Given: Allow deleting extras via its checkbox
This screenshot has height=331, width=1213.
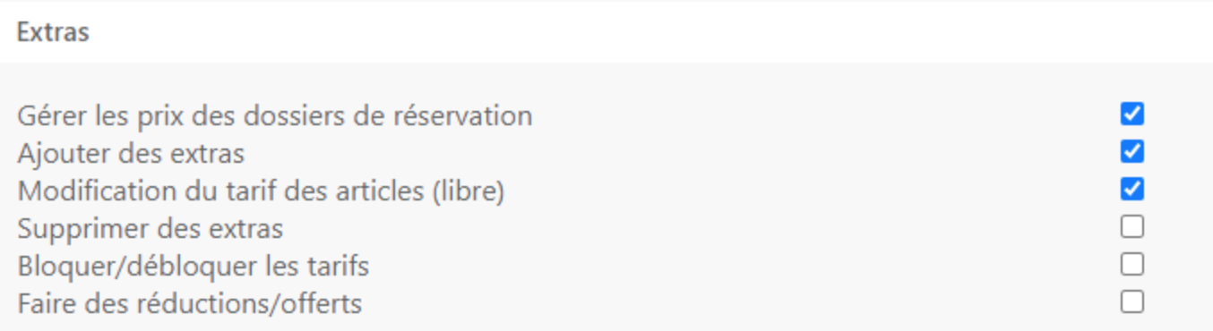Looking at the screenshot, I should point(1132,226).
